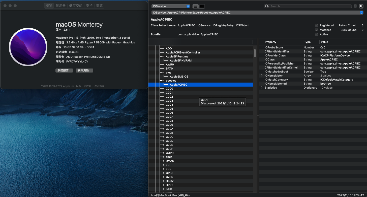The width and height of the screenshot is (367, 197).
Task: Switch to the 显示器 tab
Action: click(x=60, y=6)
